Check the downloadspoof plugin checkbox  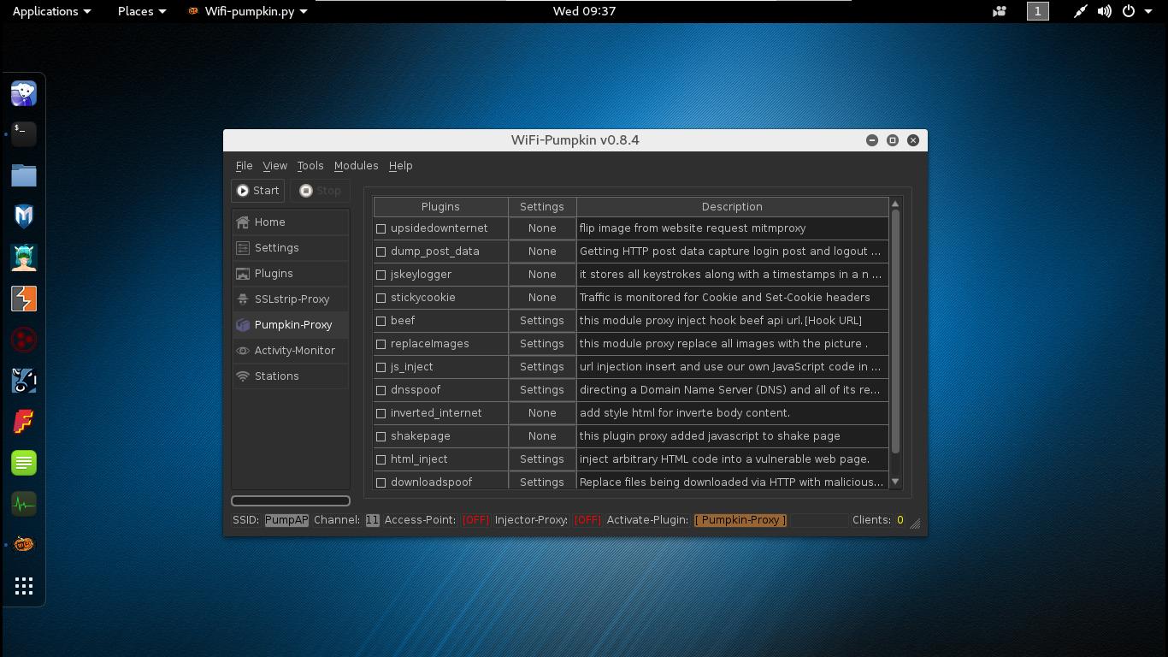tap(381, 482)
